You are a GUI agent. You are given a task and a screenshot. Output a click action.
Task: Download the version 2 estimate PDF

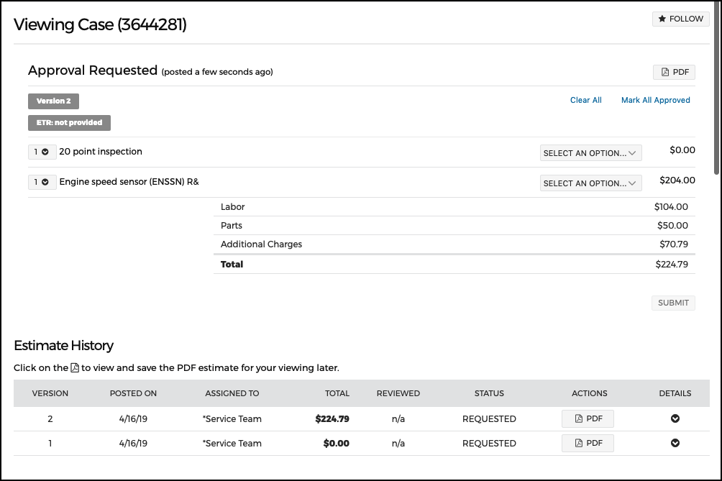click(588, 419)
